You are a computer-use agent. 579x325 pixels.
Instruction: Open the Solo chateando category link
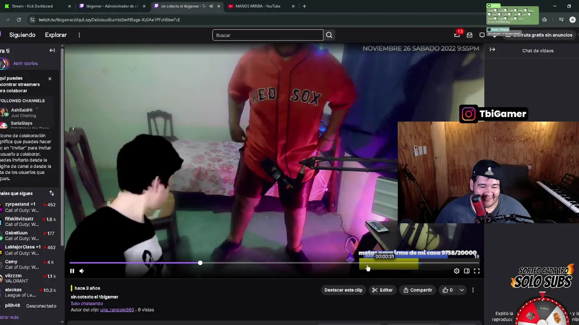click(x=86, y=303)
